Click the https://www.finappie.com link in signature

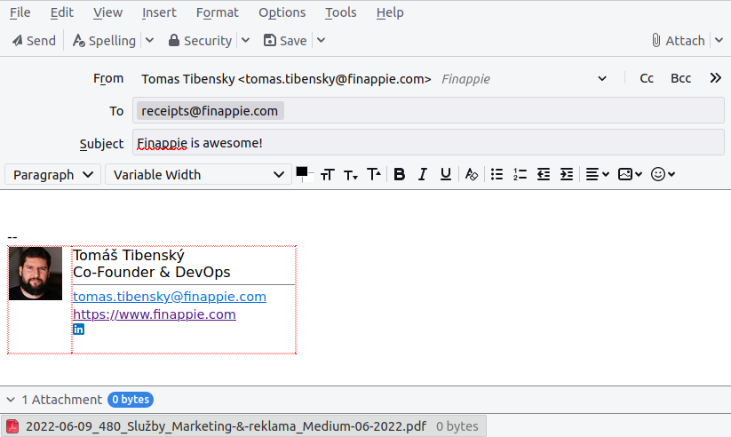pos(155,314)
